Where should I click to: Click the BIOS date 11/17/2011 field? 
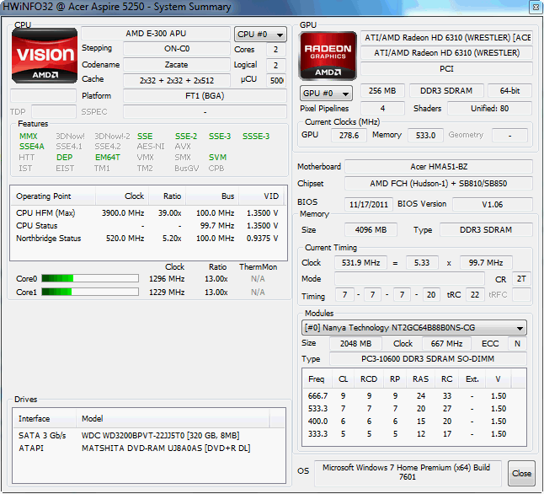pos(369,204)
